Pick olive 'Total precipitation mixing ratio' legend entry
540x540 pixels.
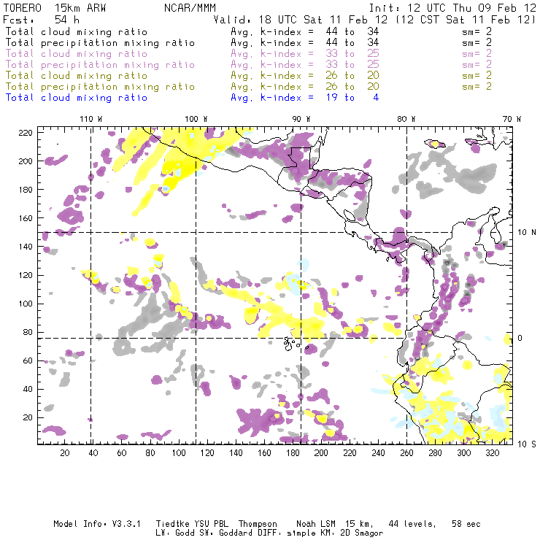[100, 87]
